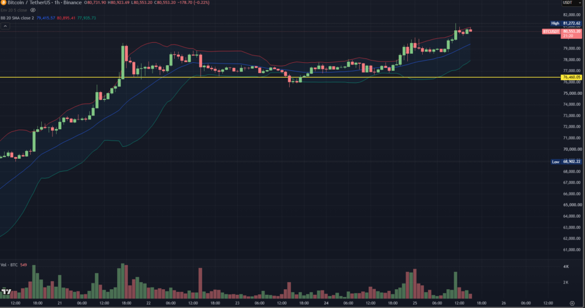Click the high price H80,923.69
585x308 pixels.
pos(119,3)
